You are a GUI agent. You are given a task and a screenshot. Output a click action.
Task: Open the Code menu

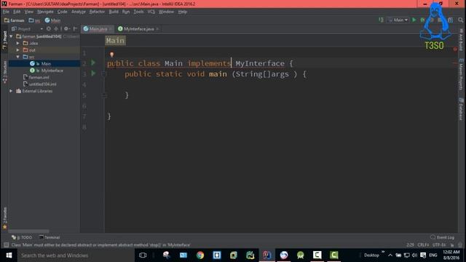coord(63,12)
